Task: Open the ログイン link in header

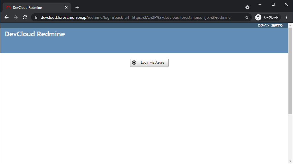Action: (x=263, y=26)
